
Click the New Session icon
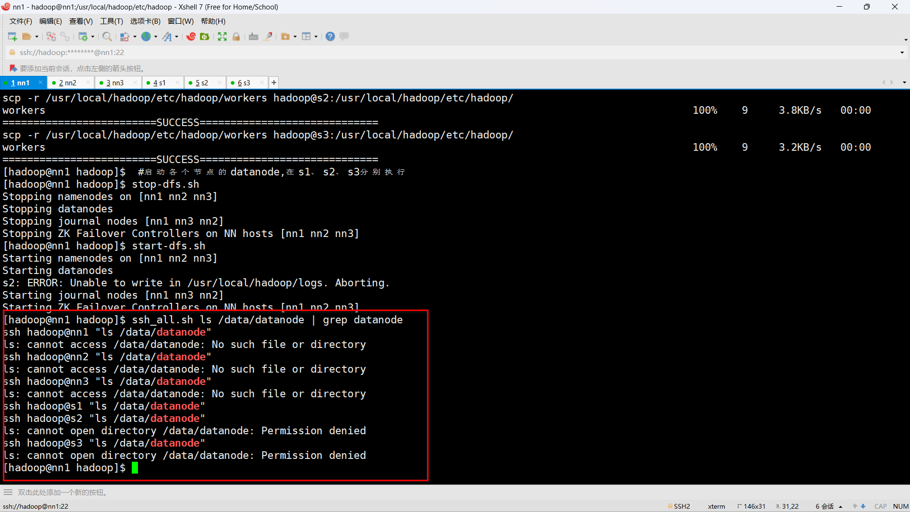click(12, 37)
